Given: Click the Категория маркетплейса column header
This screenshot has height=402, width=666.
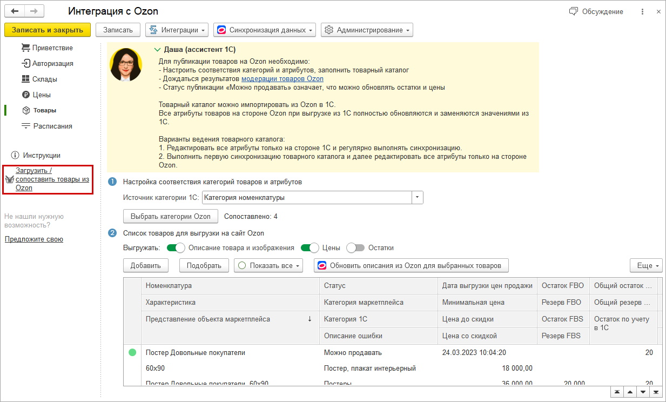Looking at the screenshot, I should (x=378, y=302).
